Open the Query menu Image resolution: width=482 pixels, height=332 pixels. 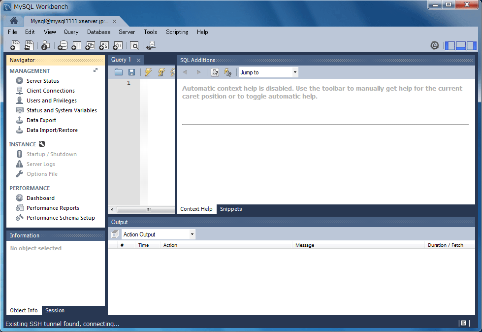[71, 32]
